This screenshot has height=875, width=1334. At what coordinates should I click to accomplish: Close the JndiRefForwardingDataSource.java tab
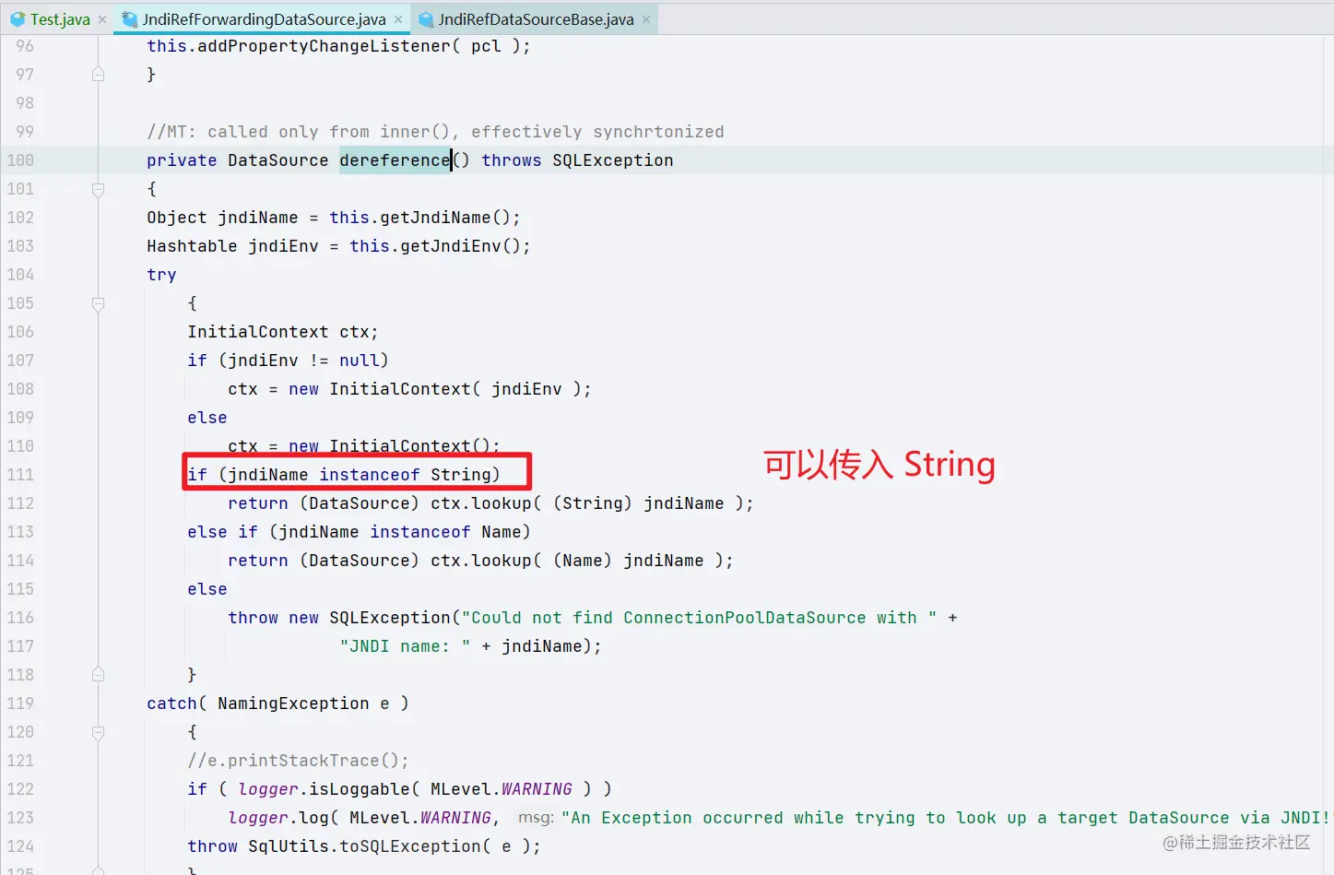point(398,19)
